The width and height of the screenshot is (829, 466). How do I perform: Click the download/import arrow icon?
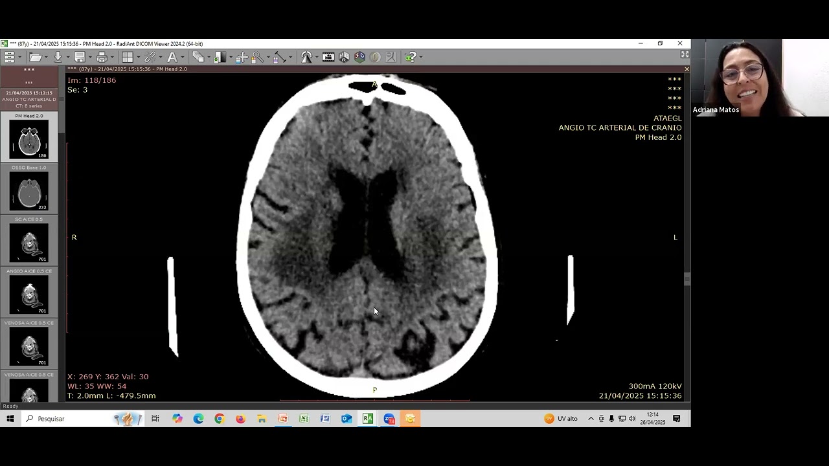(x=58, y=58)
